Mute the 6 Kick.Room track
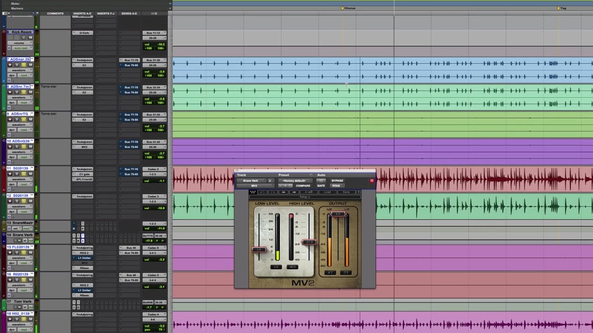Screen dimensions: 593x333 pyautogui.click(x=31, y=37)
